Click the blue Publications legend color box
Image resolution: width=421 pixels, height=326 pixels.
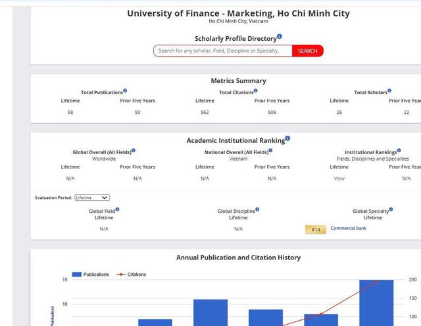click(77, 275)
